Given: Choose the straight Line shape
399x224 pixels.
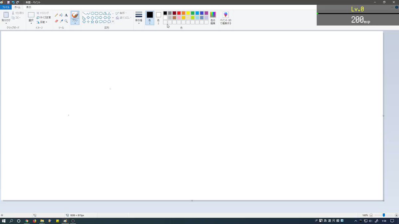Looking at the screenshot, I should (84, 14).
